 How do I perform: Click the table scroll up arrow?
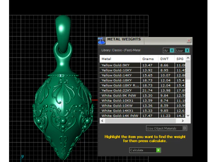(188, 58)
